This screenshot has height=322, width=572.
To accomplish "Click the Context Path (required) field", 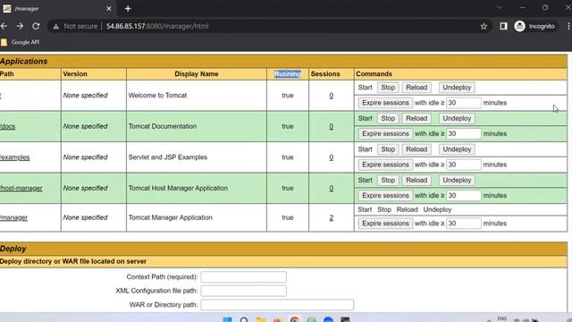I will (x=244, y=277).
